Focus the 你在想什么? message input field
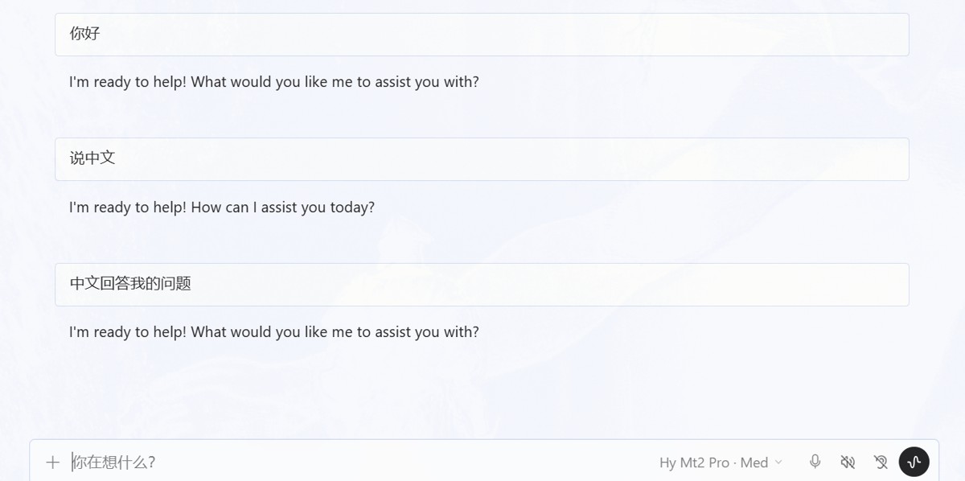This screenshot has height=481, width=965. [x=354, y=462]
